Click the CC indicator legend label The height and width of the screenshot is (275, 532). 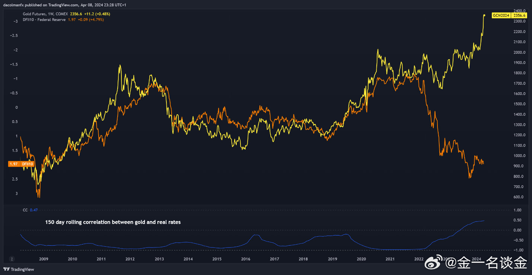coord(25,210)
